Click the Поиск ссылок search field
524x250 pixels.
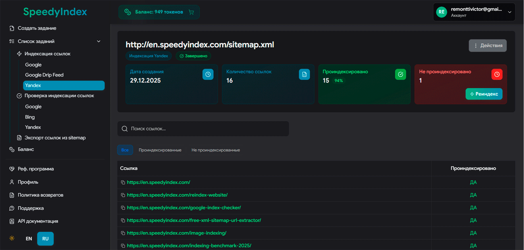click(x=203, y=129)
